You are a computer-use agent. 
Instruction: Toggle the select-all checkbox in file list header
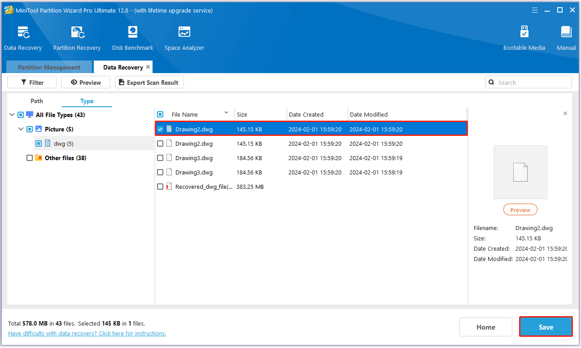click(160, 114)
